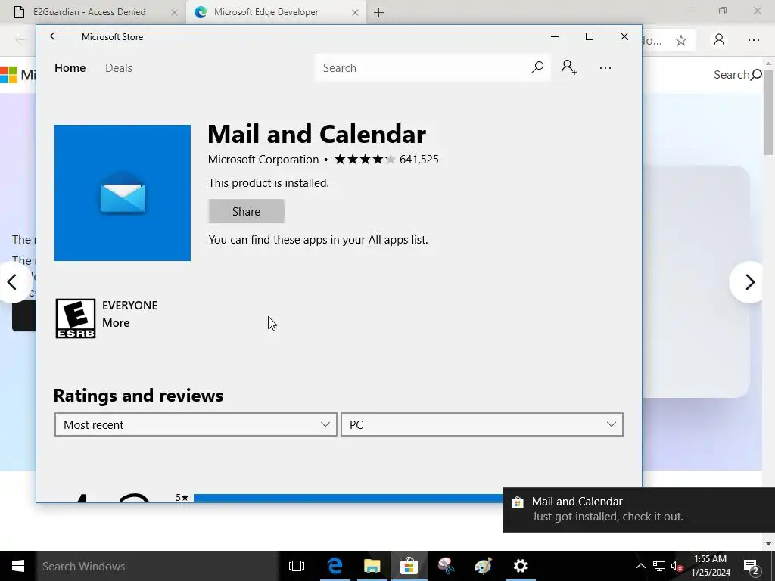Open the clock showing 1:55 AM

coord(711,566)
